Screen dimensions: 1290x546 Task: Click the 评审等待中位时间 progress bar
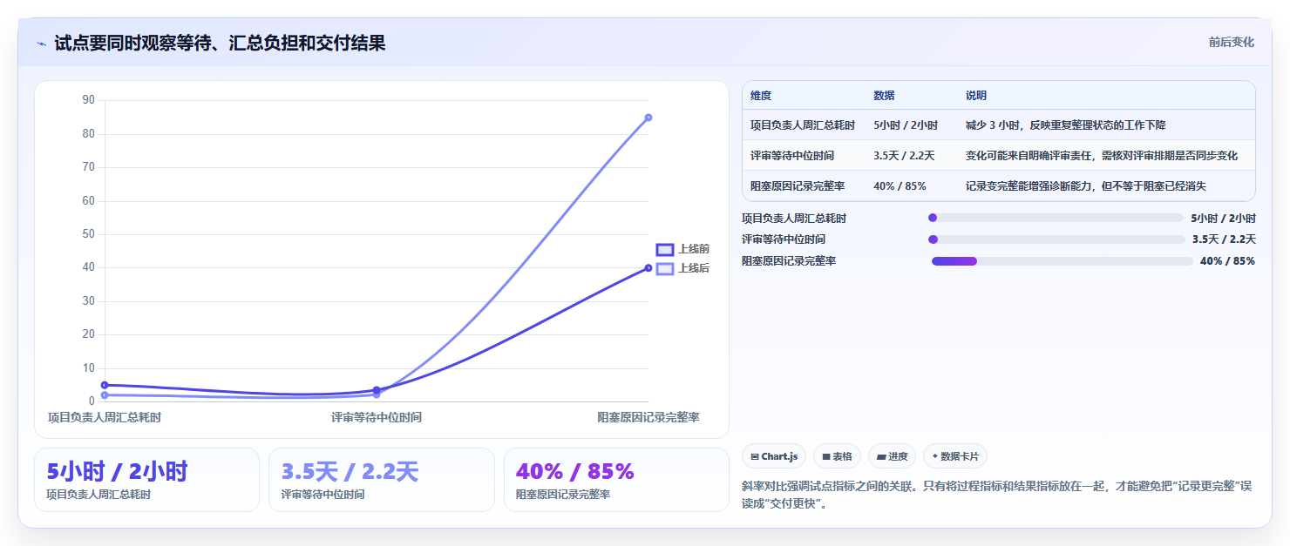click(1056, 239)
